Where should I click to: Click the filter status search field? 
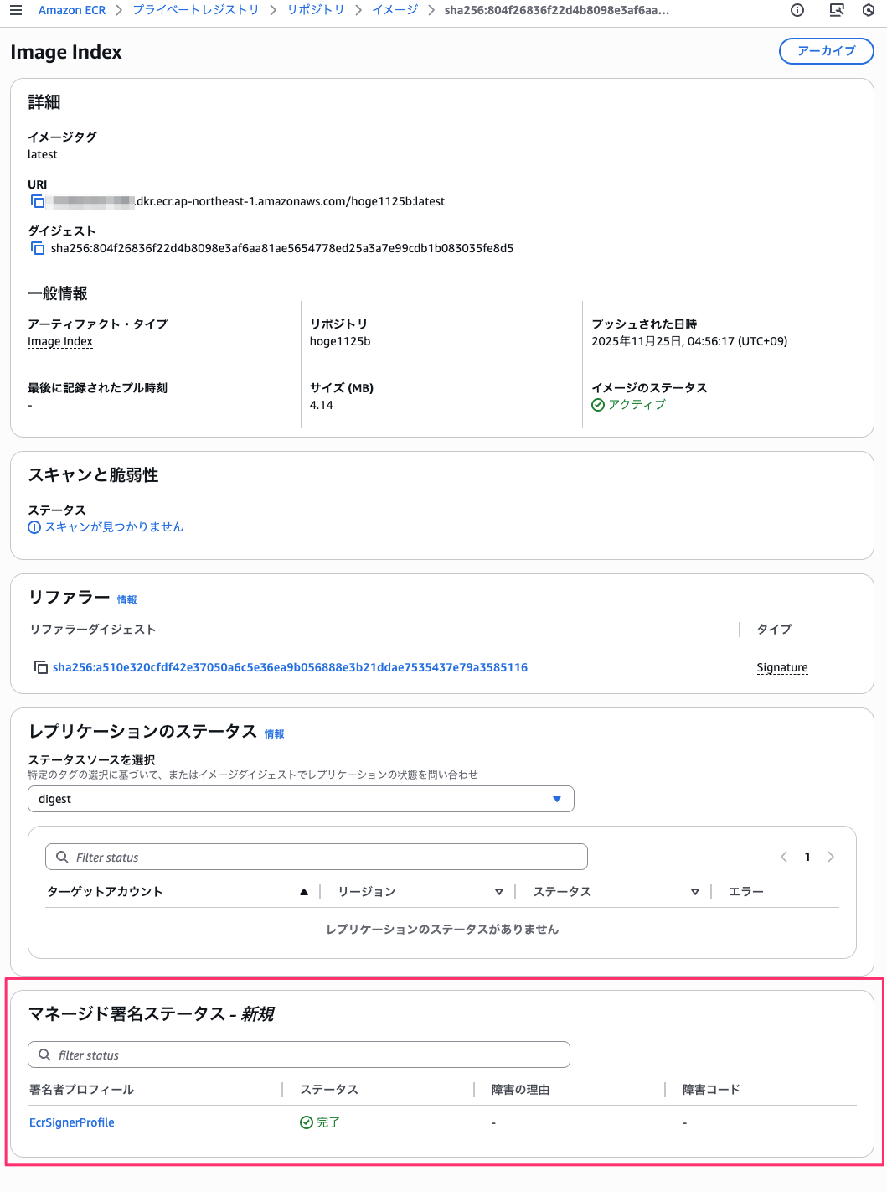pyautogui.click(x=299, y=1055)
